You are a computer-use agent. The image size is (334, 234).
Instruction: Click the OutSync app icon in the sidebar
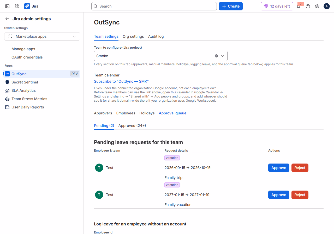[x=7, y=74]
